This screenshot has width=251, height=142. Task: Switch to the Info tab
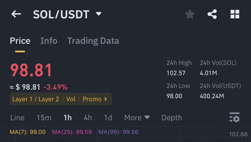pos(49,41)
